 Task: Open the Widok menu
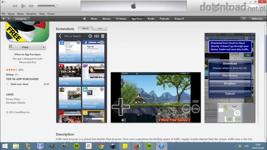(x=20, y=14)
